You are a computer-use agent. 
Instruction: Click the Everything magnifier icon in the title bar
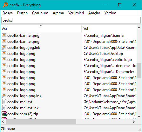coord(5,5)
